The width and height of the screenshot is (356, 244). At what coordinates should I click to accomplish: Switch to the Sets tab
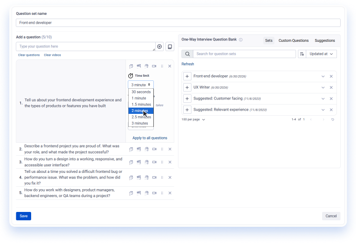coord(269,40)
